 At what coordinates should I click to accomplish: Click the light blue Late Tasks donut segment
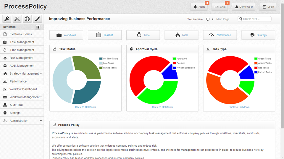61,81
